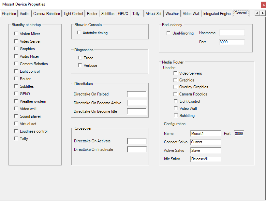Image resolution: width=266 pixels, height=201 pixels.
Task: Enable Tally standby at startup
Action: tap(16, 139)
